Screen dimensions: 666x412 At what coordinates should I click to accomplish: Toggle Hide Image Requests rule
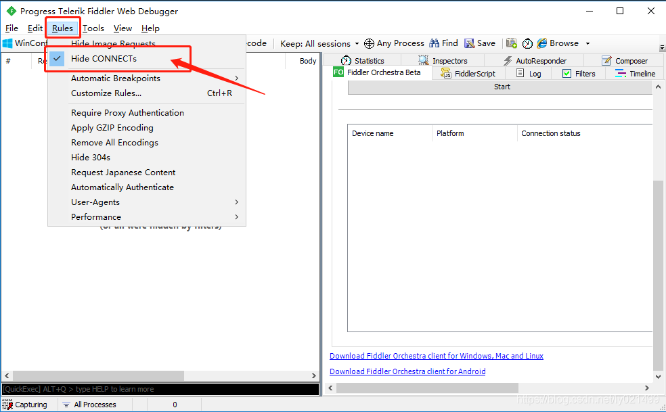pos(147,43)
